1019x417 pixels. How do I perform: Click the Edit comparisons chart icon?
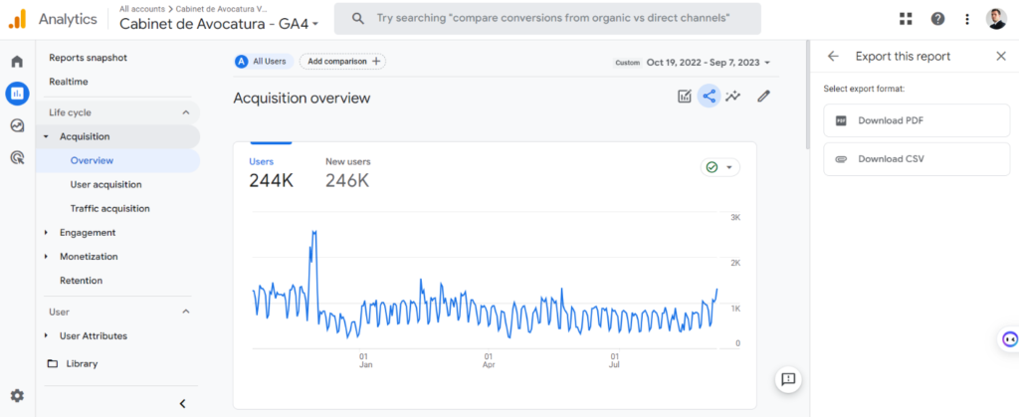coord(685,97)
